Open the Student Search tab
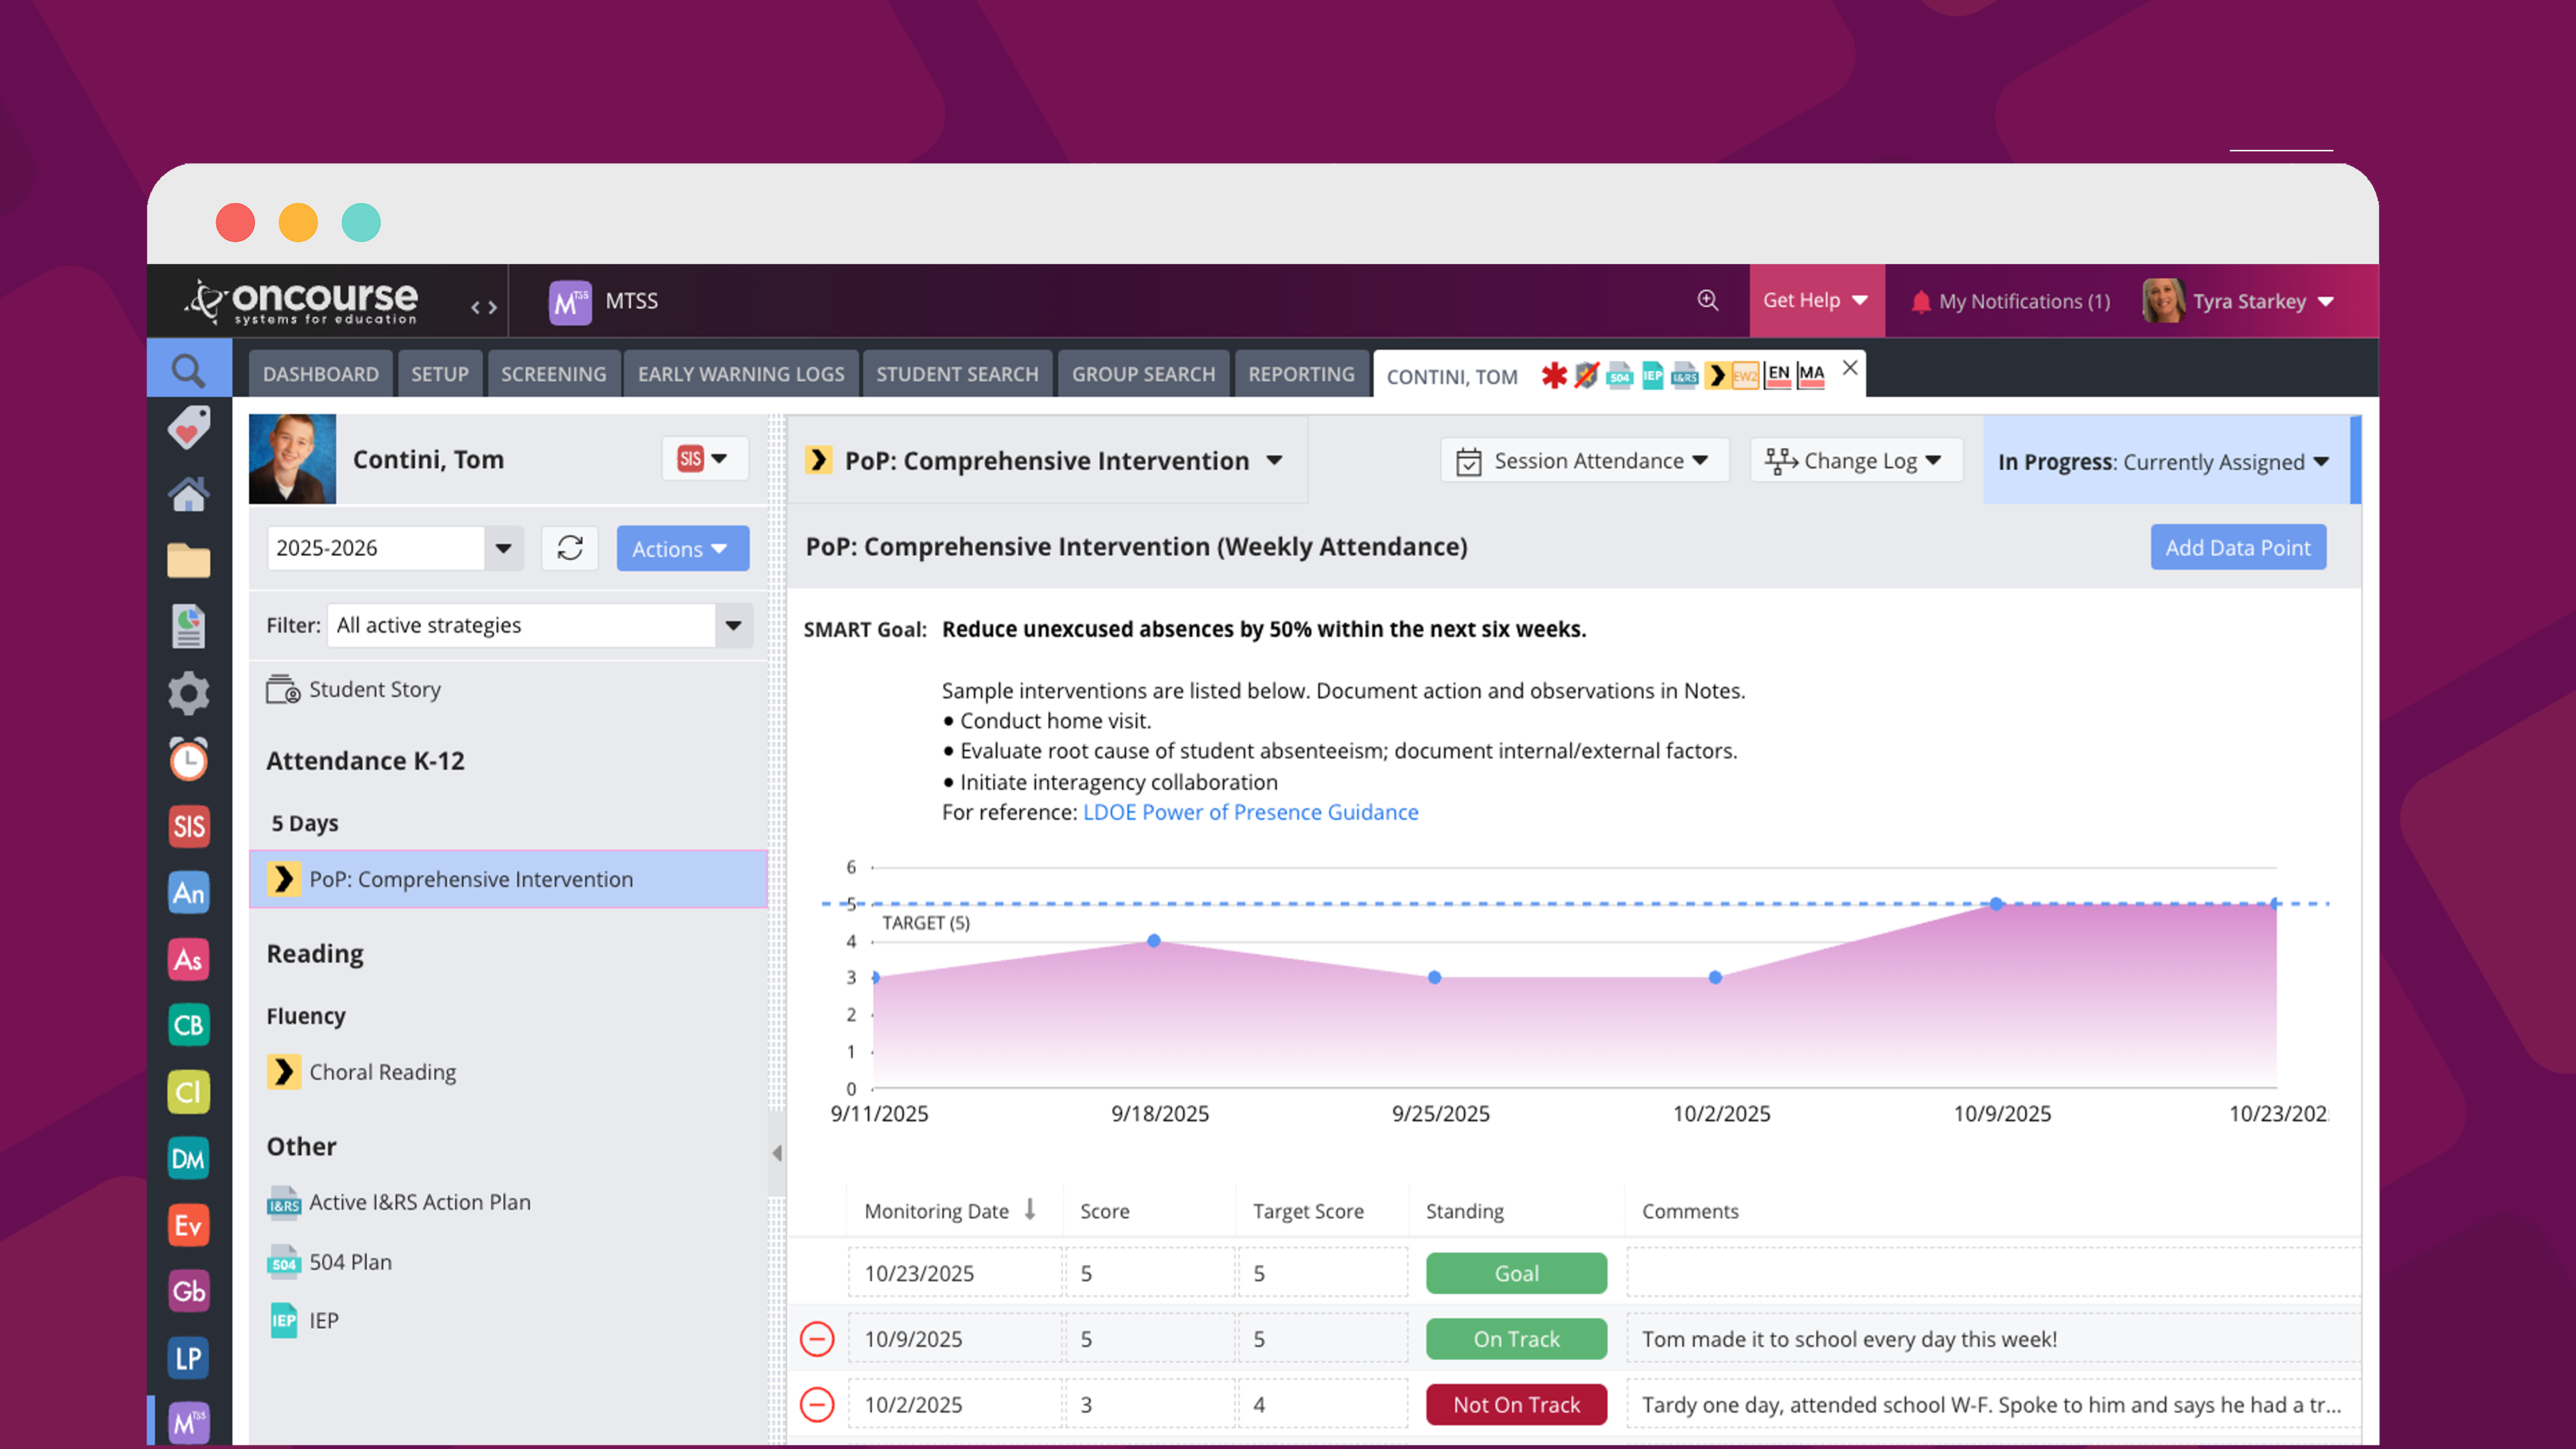2576x1449 pixels. pyautogui.click(x=957, y=374)
